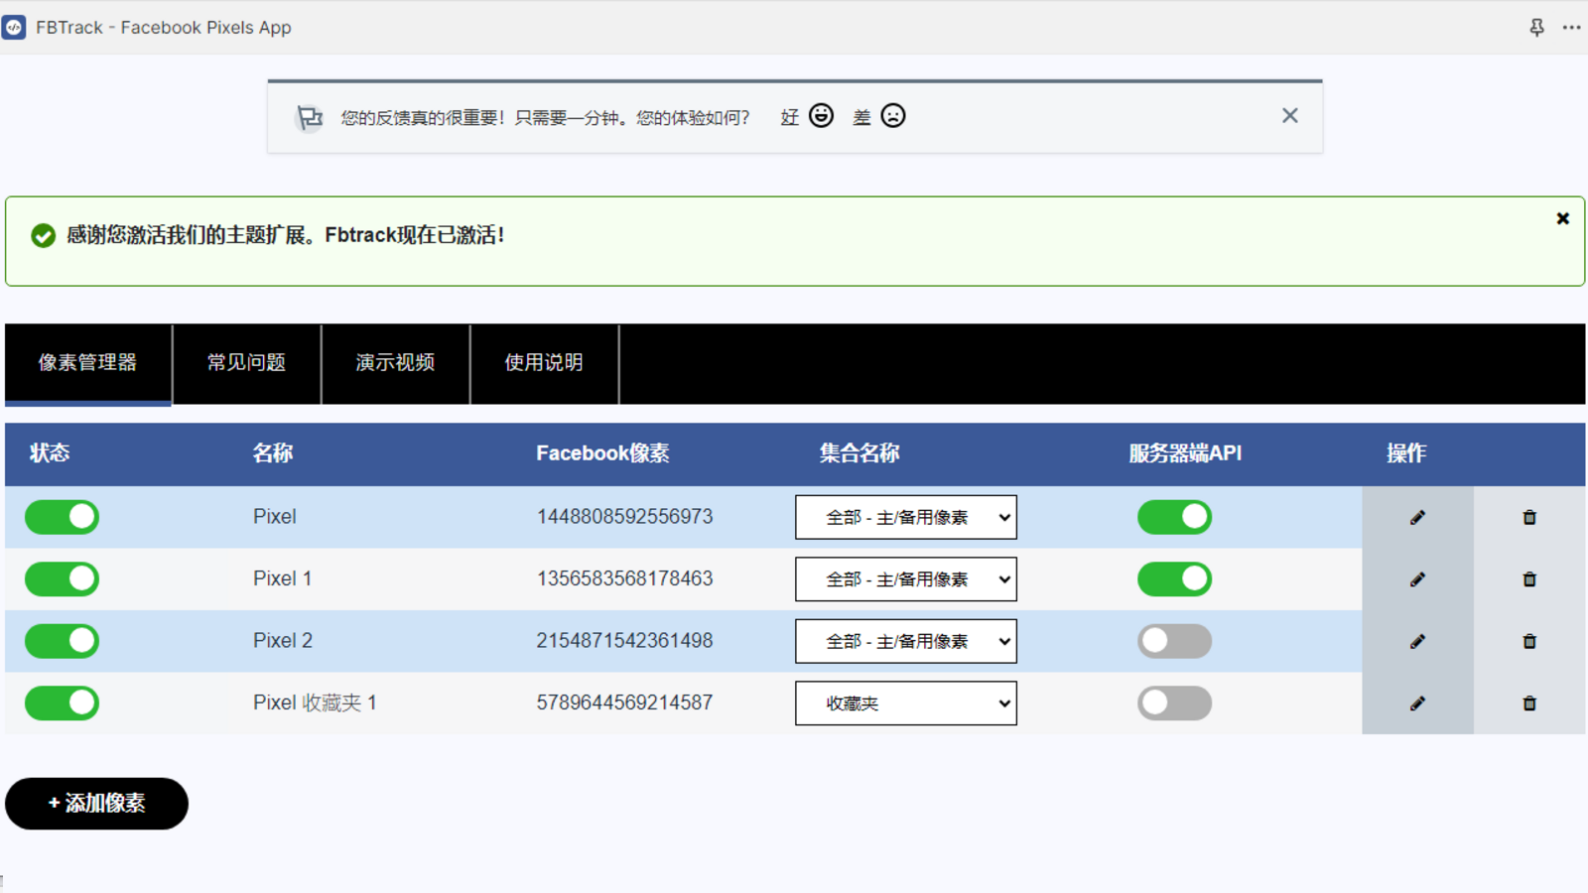Toggle status switch for Pixel 收藏夹 1
Image resolution: width=1588 pixels, height=893 pixels.
pos(62,703)
